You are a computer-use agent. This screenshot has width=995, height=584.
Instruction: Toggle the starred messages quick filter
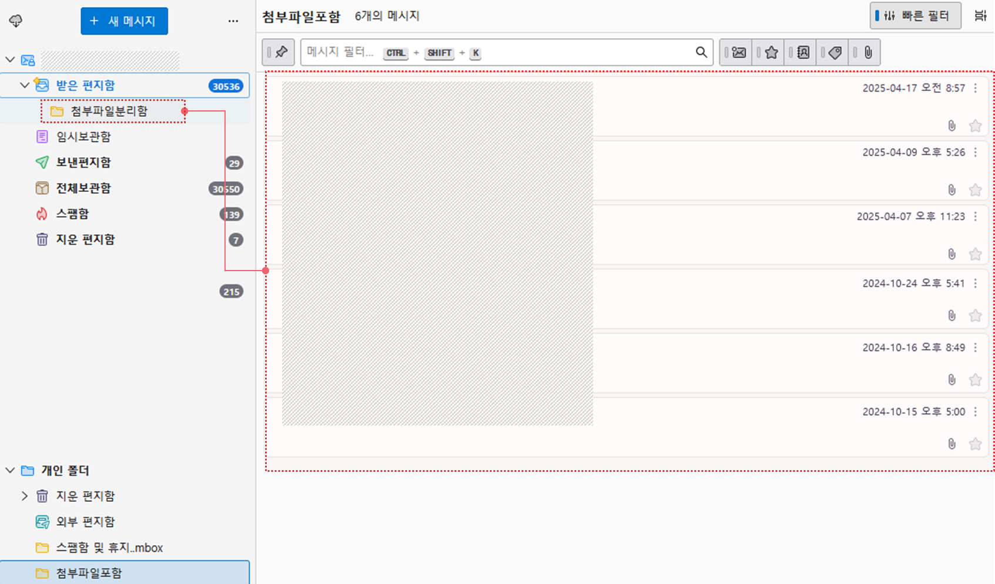click(771, 52)
